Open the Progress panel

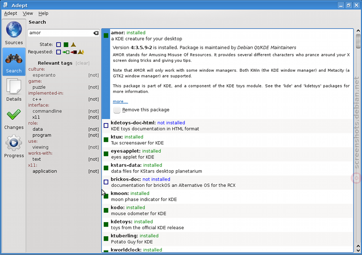pos(14,146)
